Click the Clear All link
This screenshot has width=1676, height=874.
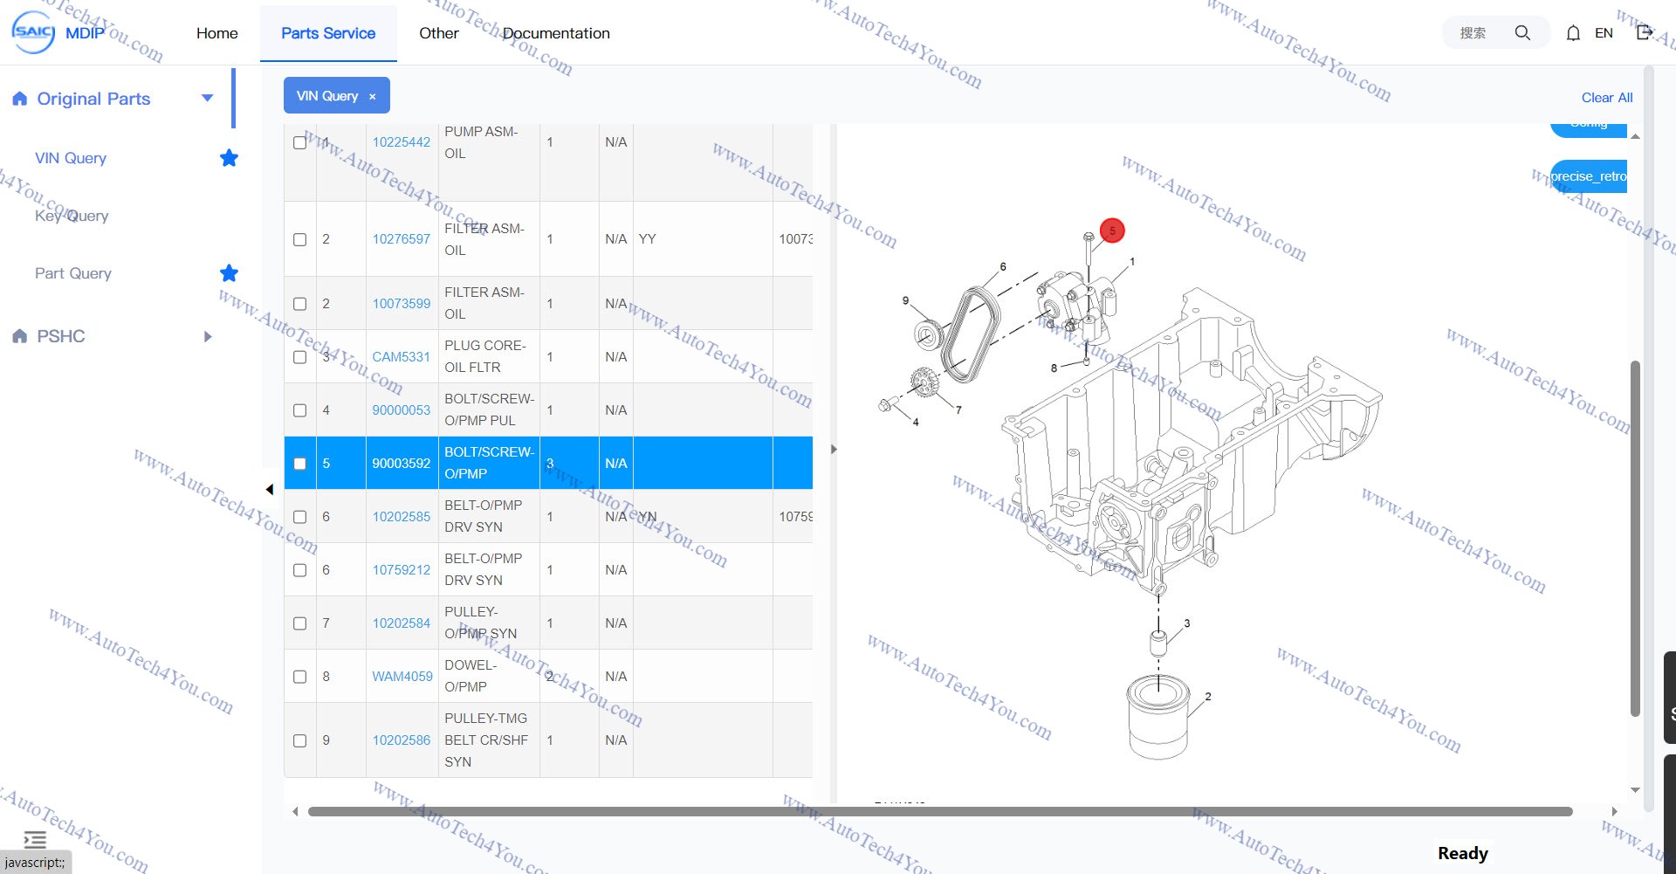click(1607, 97)
